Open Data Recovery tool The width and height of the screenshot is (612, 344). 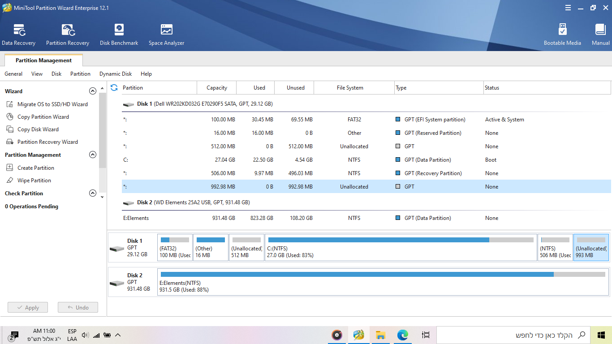pos(19,35)
